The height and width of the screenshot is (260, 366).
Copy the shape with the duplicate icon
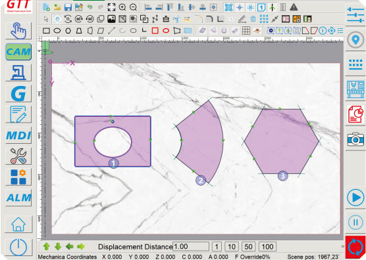coord(101,19)
